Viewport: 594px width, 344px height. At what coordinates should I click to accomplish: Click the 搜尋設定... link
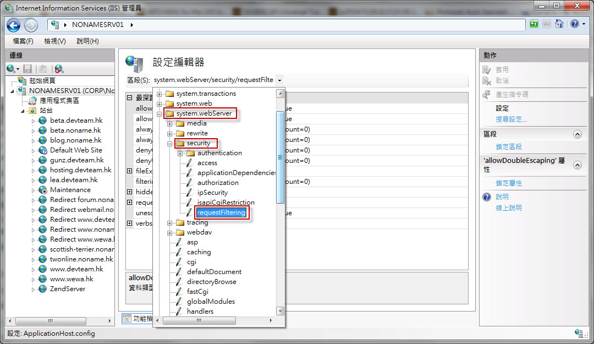[511, 119]
